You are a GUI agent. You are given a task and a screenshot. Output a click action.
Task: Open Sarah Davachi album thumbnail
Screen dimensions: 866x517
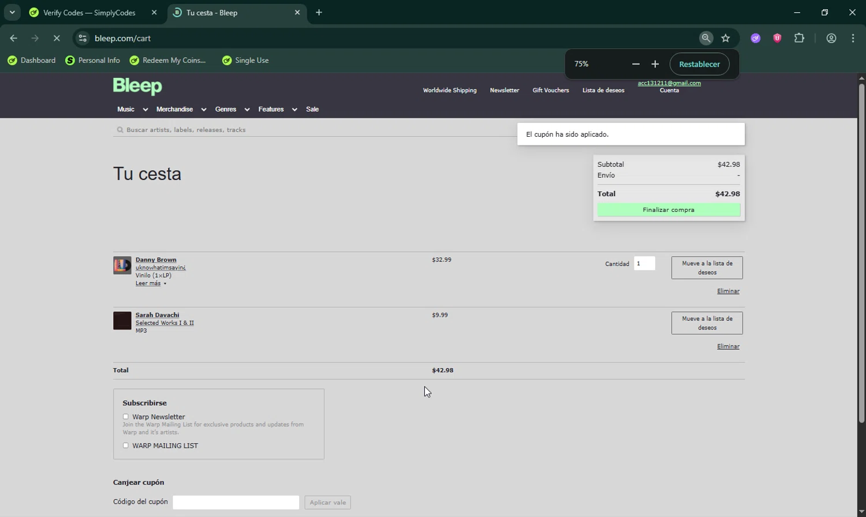pos(122,321)
